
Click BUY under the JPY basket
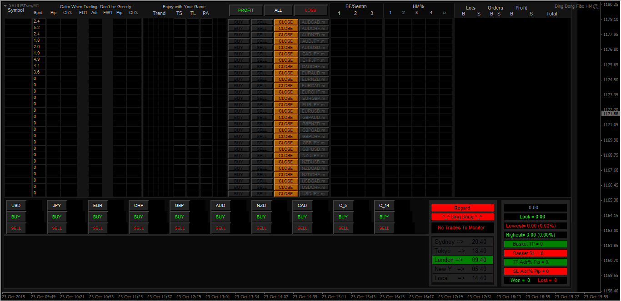tap(57, 217)
